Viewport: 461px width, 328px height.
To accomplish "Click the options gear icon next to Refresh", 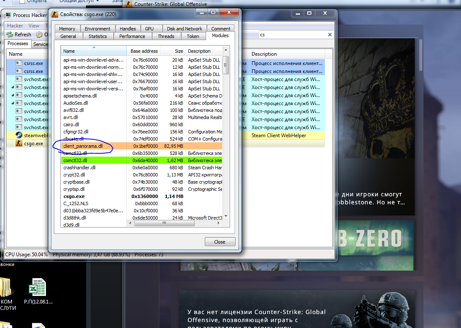I will click(x=39, y=35).
